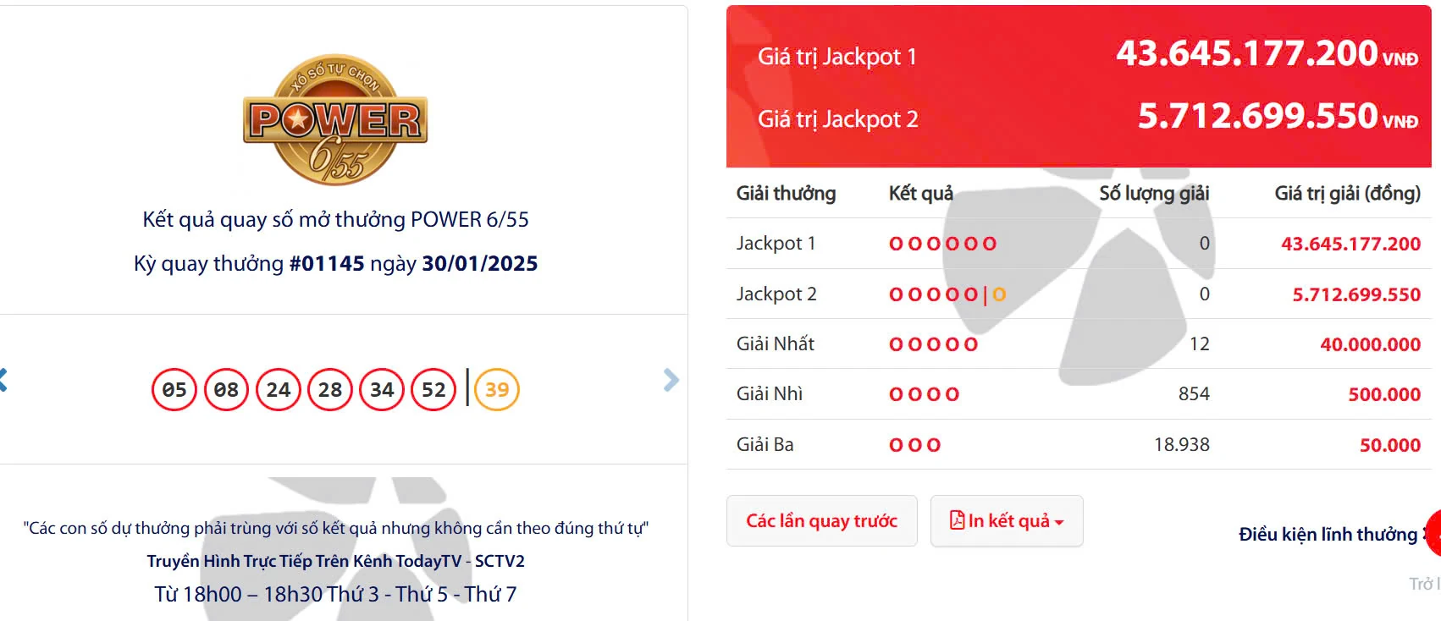Click lottery ball number 34
Screen dimensions: 1441x621
[381, 389]
